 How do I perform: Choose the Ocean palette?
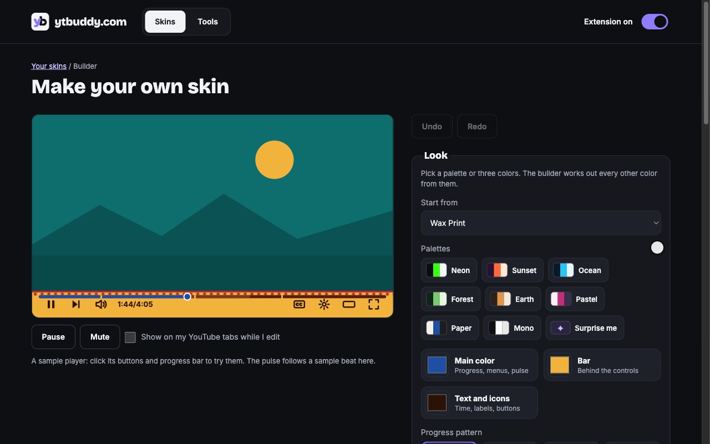point(578,270)
